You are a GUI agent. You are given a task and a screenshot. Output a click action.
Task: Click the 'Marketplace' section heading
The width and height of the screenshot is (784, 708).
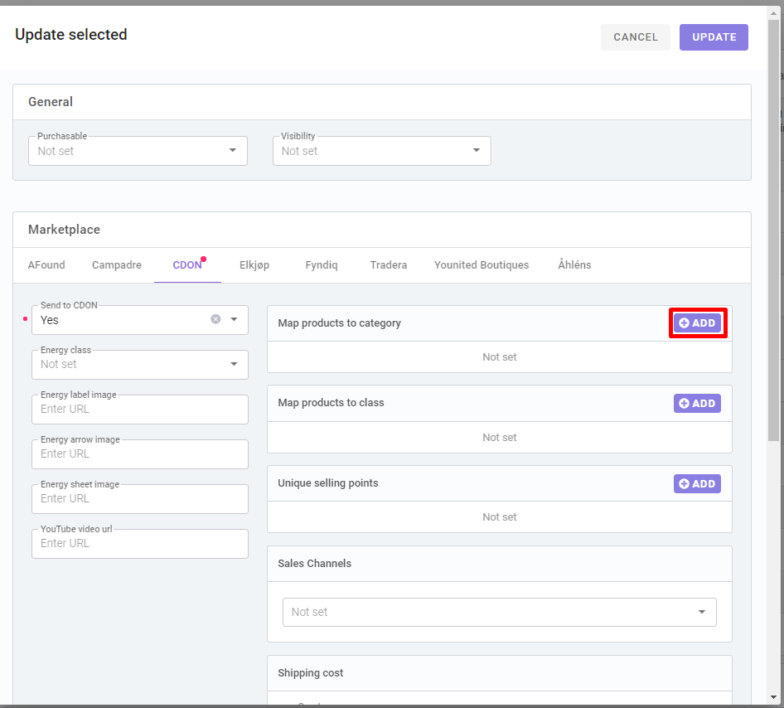(x=64, y=230)
